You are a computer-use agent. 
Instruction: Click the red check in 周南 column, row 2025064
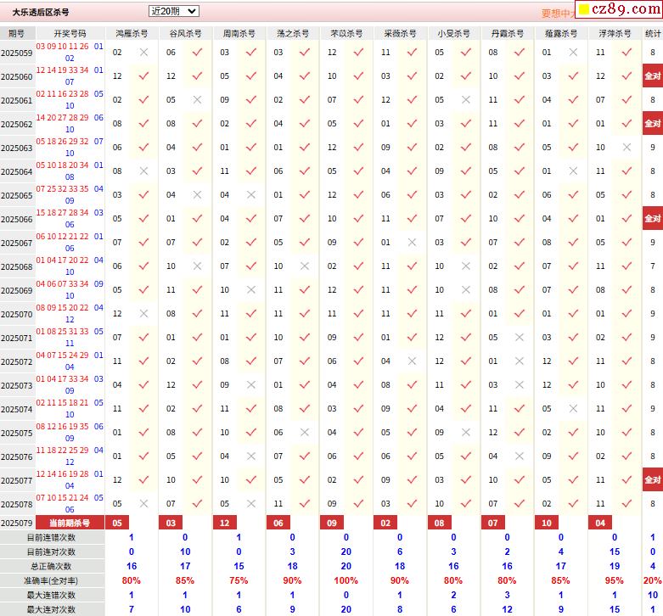pos(251,171)
